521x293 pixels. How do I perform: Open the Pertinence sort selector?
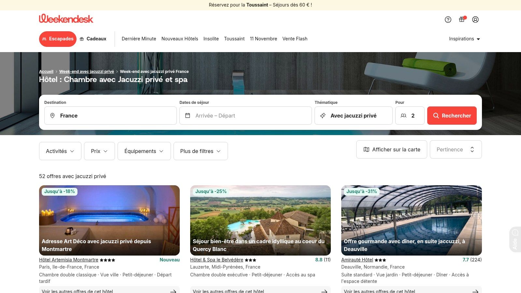(x=456, y=149)
